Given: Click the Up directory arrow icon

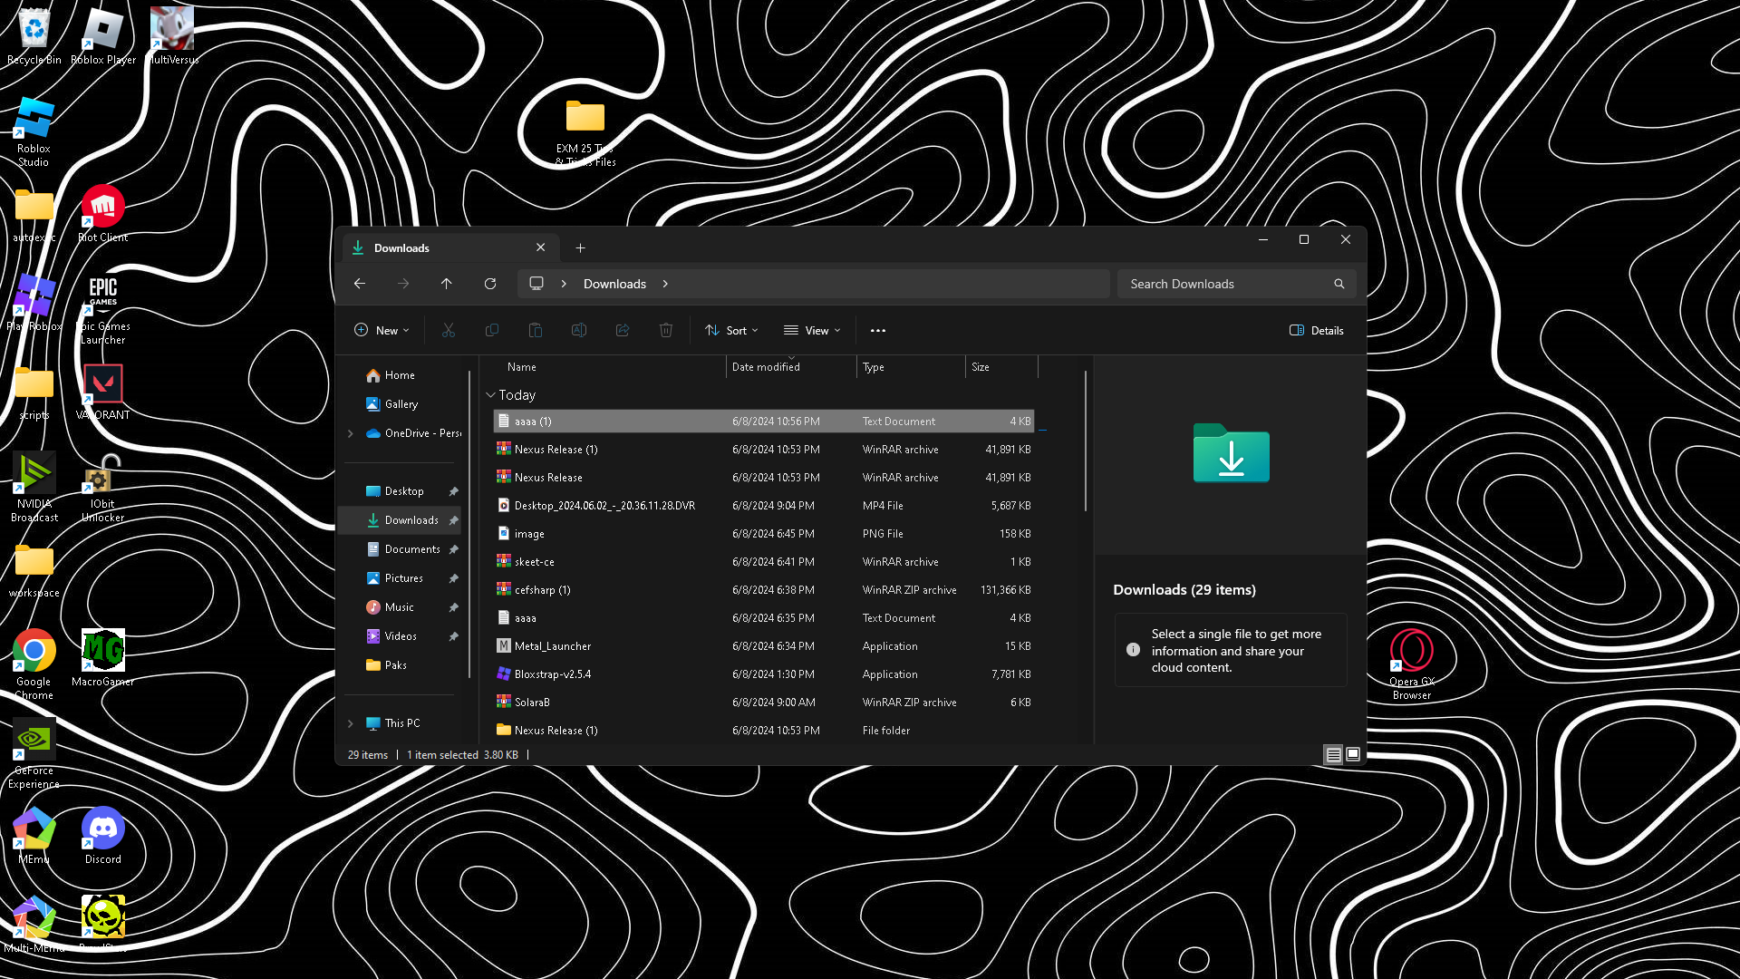Looking at the screenshot, I should pyautogui.click(x=447, y=284).
